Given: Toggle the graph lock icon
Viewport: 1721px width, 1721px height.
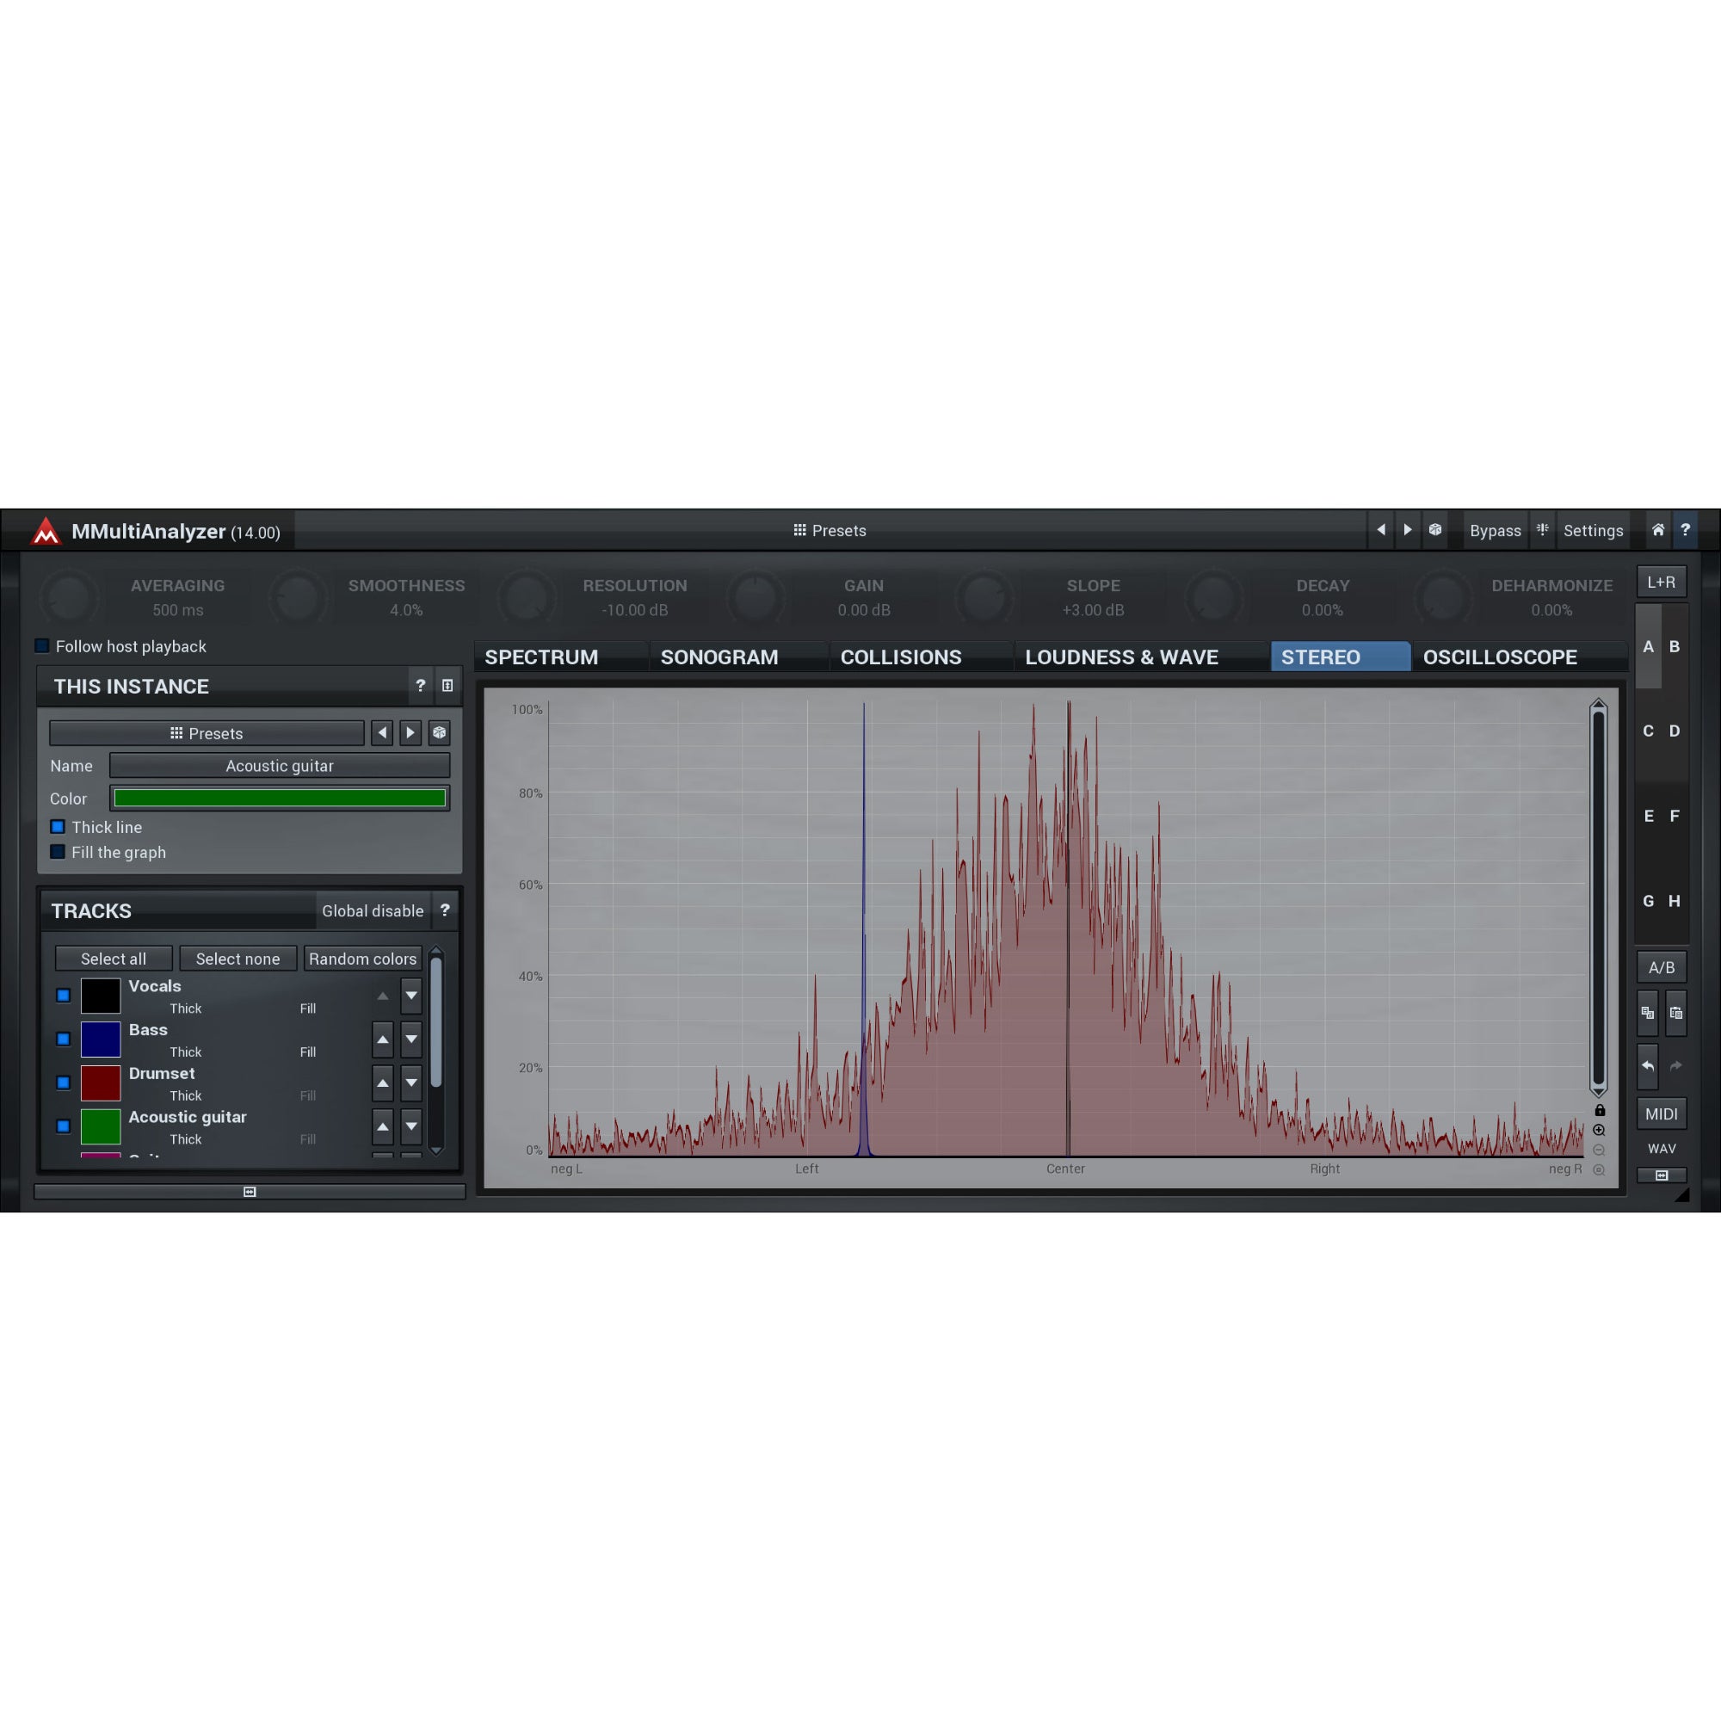Looking at the screenshot, I should point(1600,1111).
